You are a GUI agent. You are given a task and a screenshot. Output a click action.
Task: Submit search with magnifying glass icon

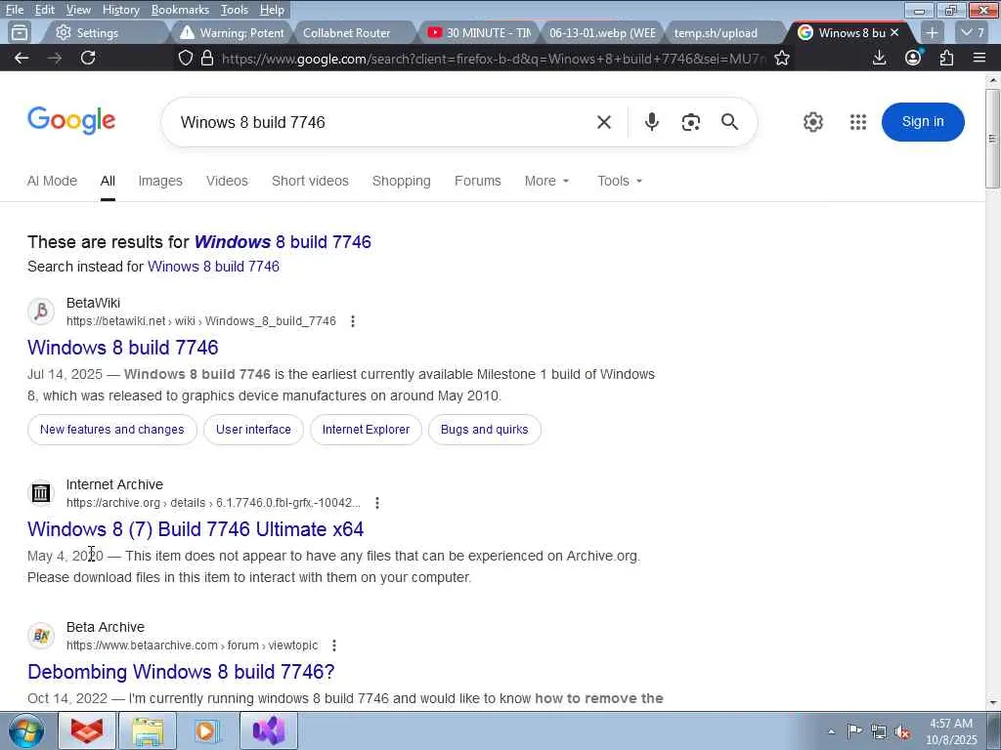pyautogui.click(x=729, y=122)
